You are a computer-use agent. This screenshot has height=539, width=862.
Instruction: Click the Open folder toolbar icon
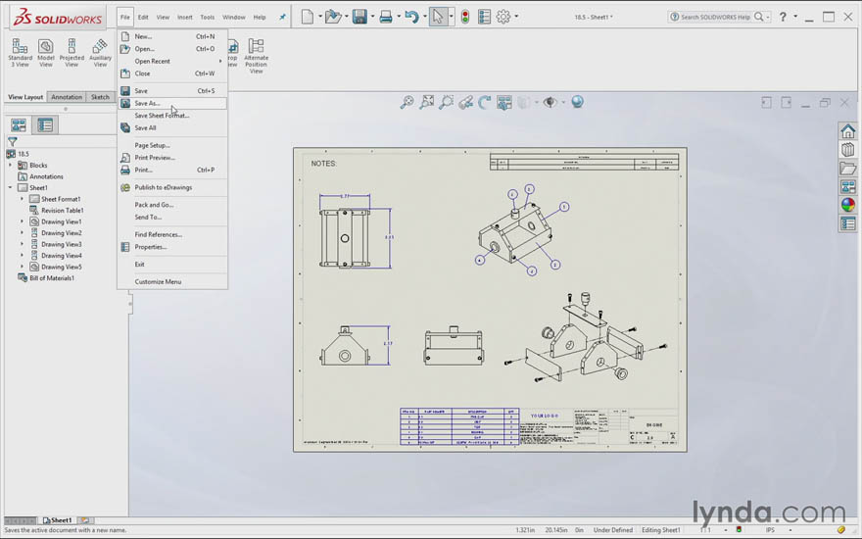click(x=333, y=17)
